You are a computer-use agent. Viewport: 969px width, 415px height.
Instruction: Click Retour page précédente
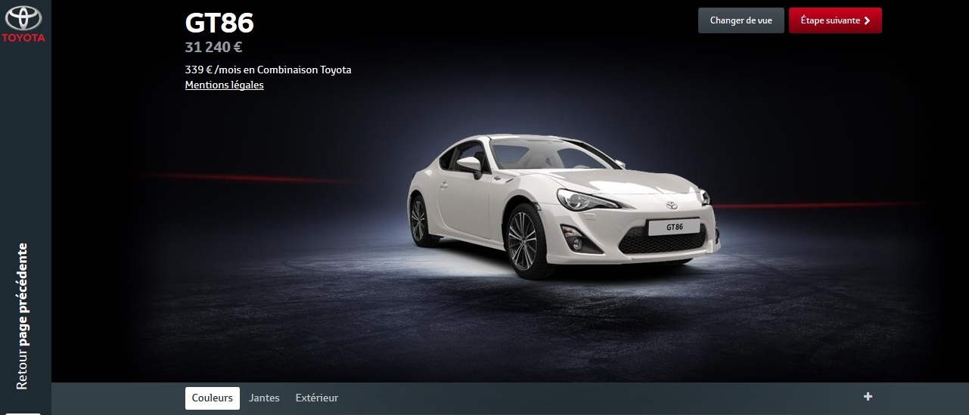[x=22, y=316]
